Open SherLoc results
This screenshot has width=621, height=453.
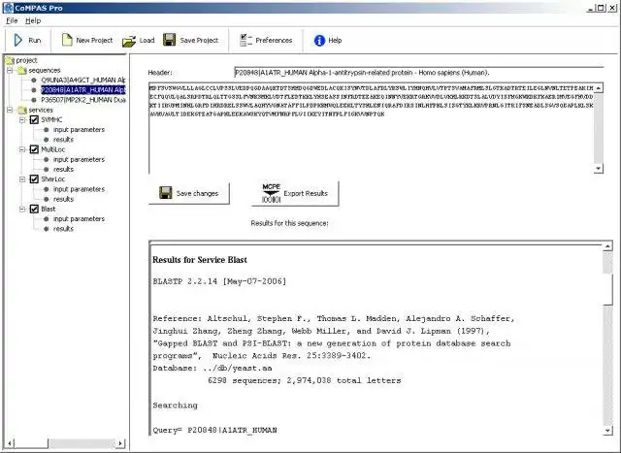(x=63, y=199)
